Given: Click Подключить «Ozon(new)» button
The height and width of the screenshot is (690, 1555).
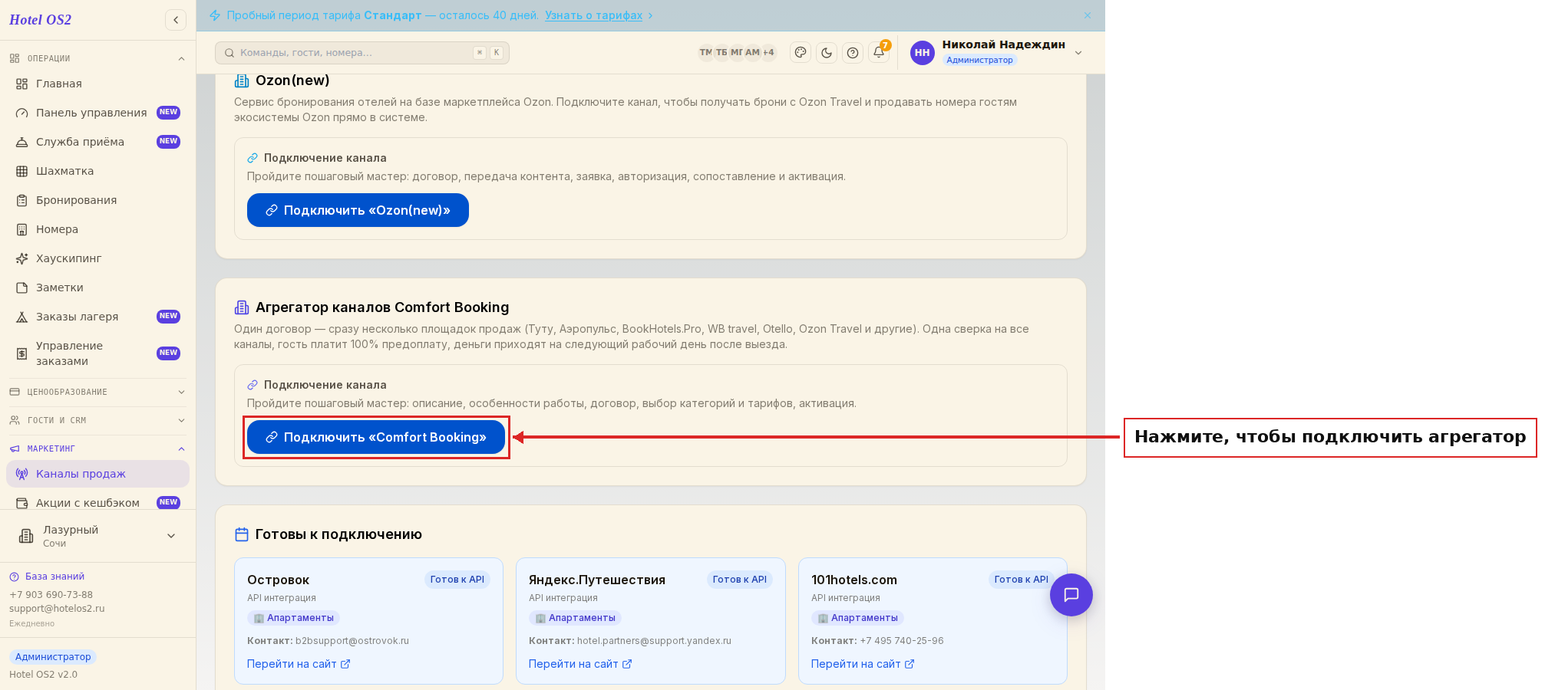Looking at the screenshot, I should coord(358,210).
